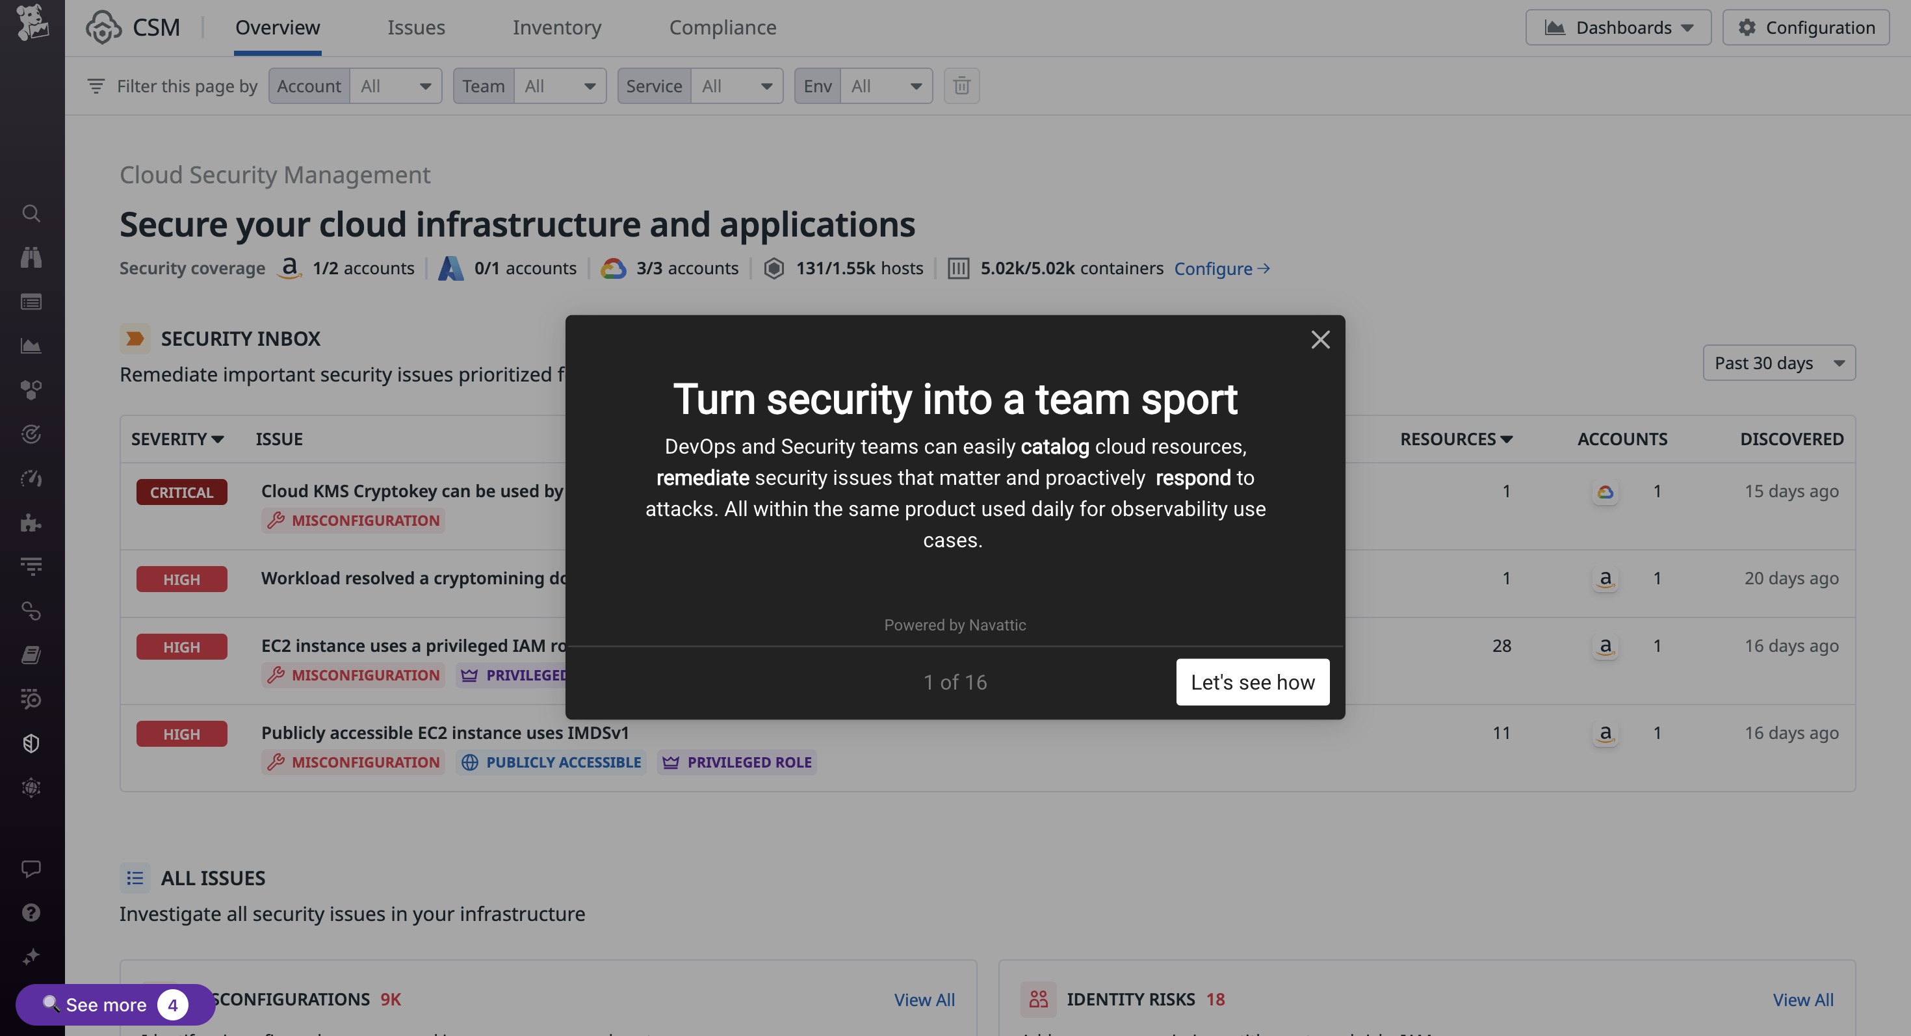Switch to the Issues tab
1911x1036 pixels.
click(x=415, y=27)
